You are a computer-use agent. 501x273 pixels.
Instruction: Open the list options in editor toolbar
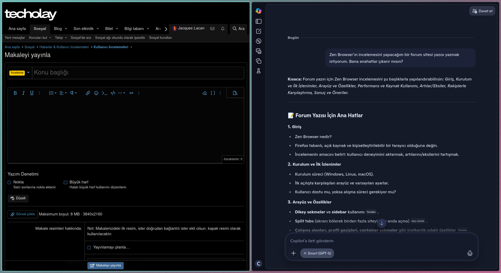(53, 93)
